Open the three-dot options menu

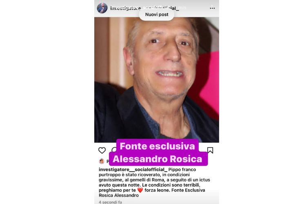(212, 8)
